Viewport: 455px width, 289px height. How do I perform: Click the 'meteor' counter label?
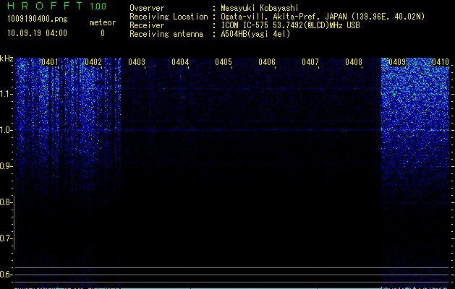pos(103,22)
